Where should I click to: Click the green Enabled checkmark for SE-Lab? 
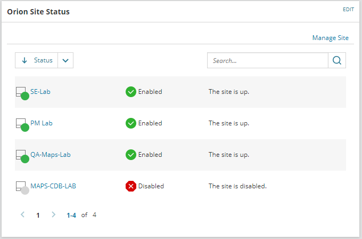[x=131, y=92]
